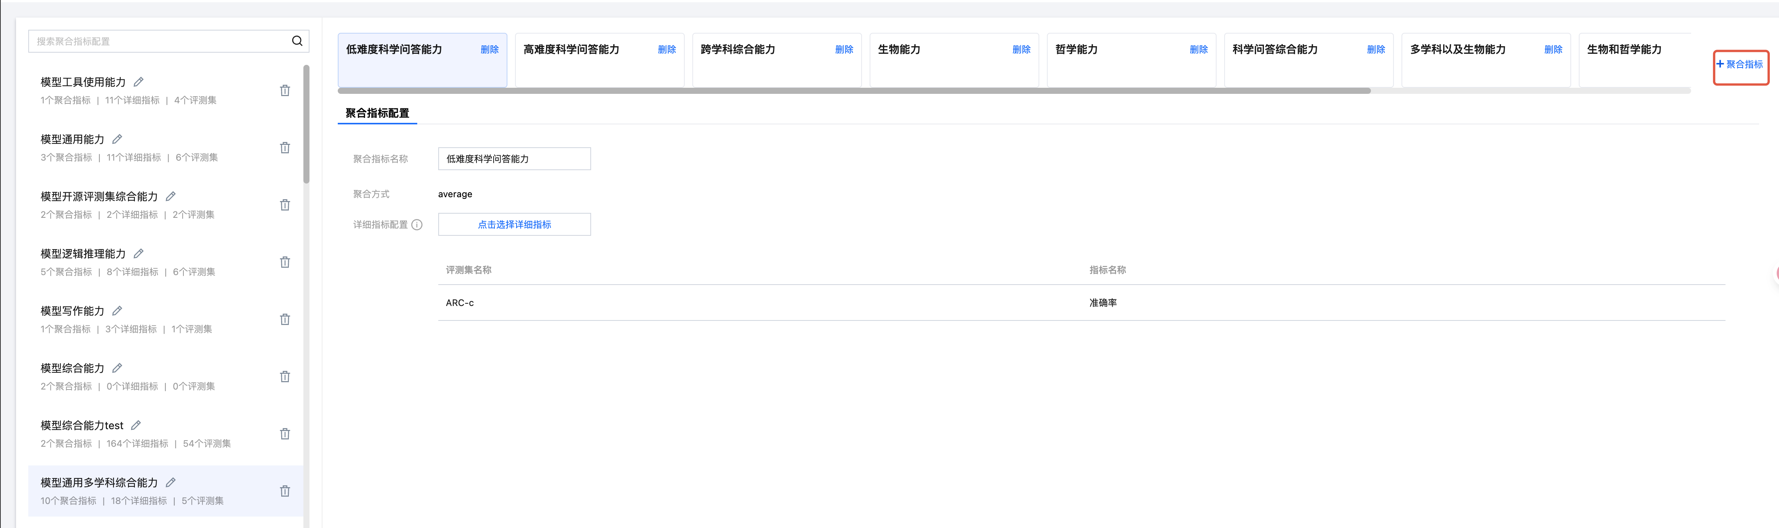
Task: Rename 模型逻辑推理能力 using the pencil icon
Action: click(x=139, y=254)
